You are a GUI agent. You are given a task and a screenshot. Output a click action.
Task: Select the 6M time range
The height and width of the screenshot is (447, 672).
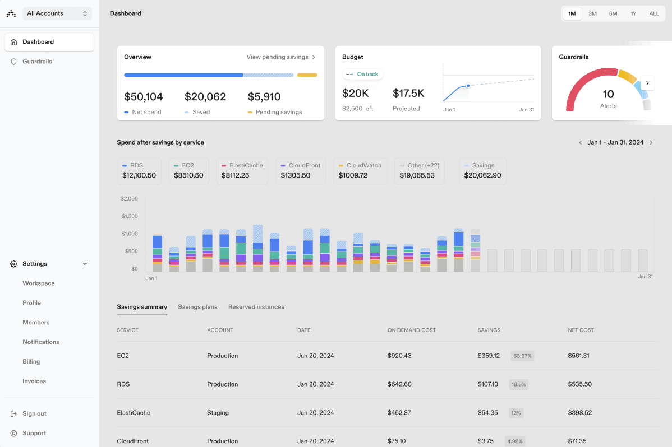(613, 13)
